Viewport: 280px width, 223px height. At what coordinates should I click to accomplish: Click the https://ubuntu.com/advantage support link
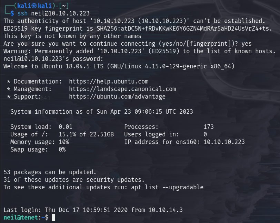117,97
